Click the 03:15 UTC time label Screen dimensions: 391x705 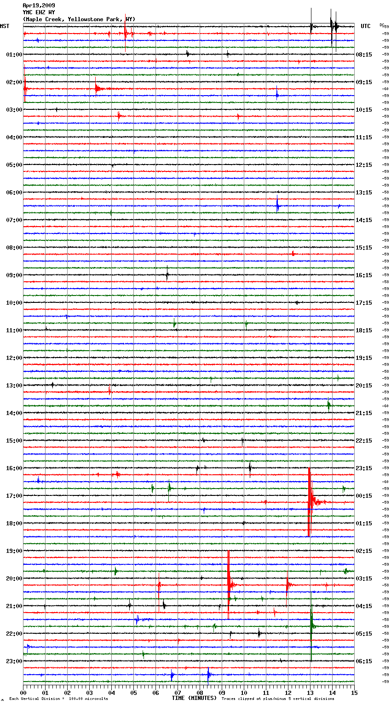click(x=364, y=579)
